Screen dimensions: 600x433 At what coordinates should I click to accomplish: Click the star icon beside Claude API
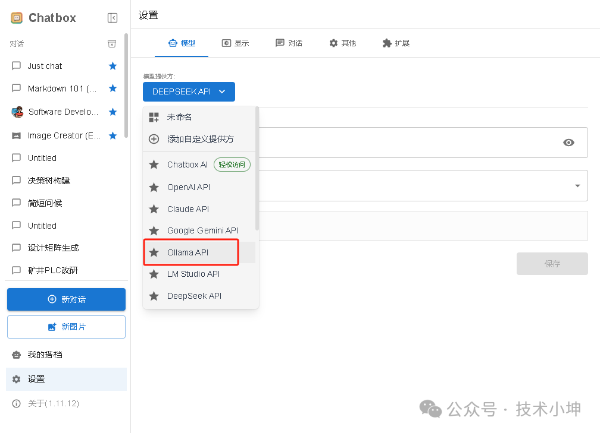click(154, 209)
